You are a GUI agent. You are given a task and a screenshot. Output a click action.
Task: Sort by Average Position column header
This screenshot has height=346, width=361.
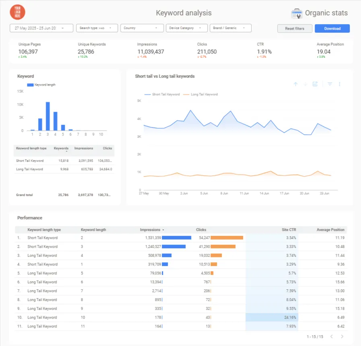click(330, 230)
